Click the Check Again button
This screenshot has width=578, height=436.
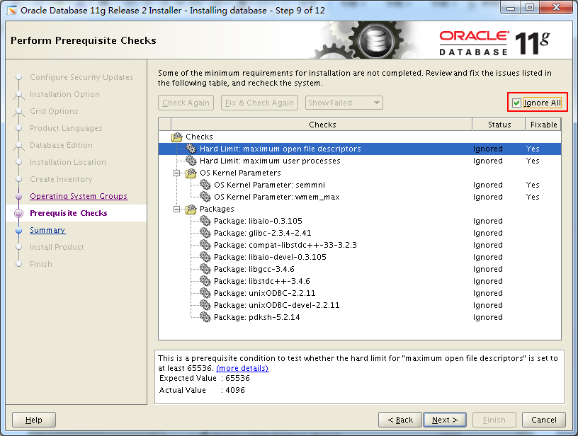[x=186, y=103]
